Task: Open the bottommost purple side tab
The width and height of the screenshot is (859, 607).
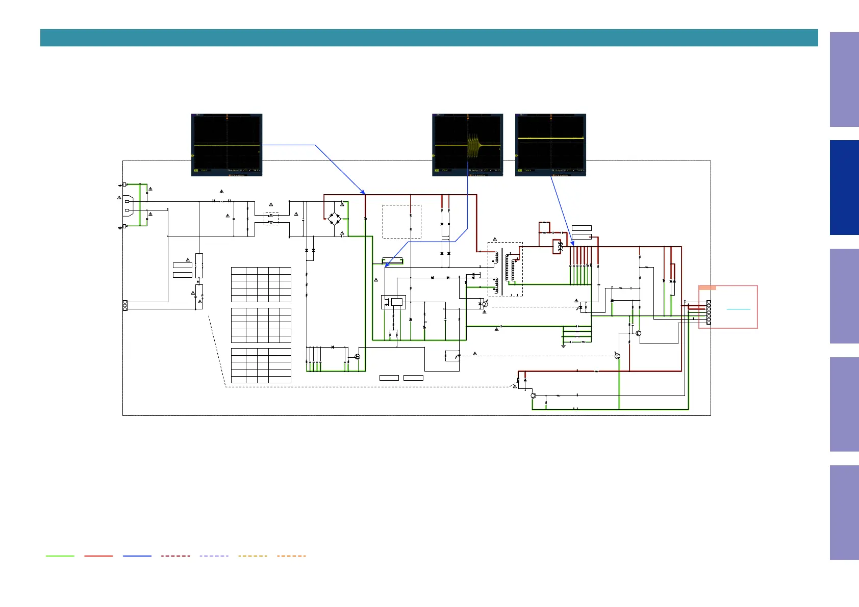Action: (x=844, y=513)
